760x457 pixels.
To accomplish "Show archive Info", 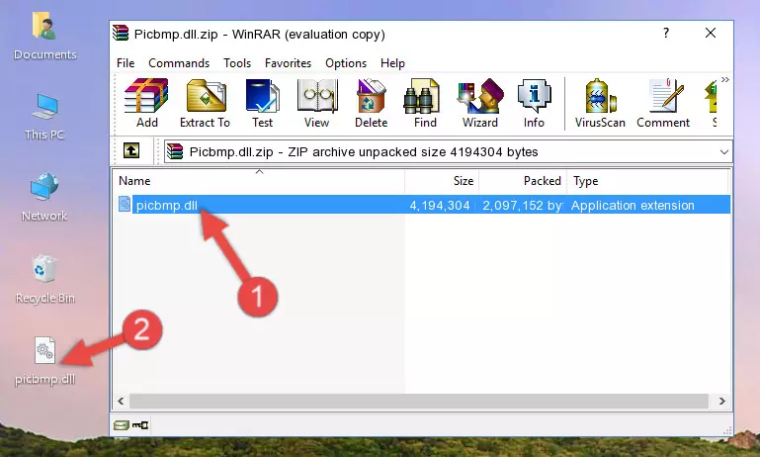I will coord(534,103).
